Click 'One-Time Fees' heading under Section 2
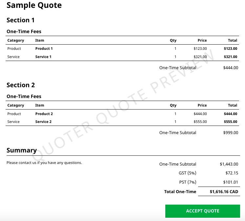The width and height of the screenshot is (245, 221). pyautogui.click(x=24, y=96)
